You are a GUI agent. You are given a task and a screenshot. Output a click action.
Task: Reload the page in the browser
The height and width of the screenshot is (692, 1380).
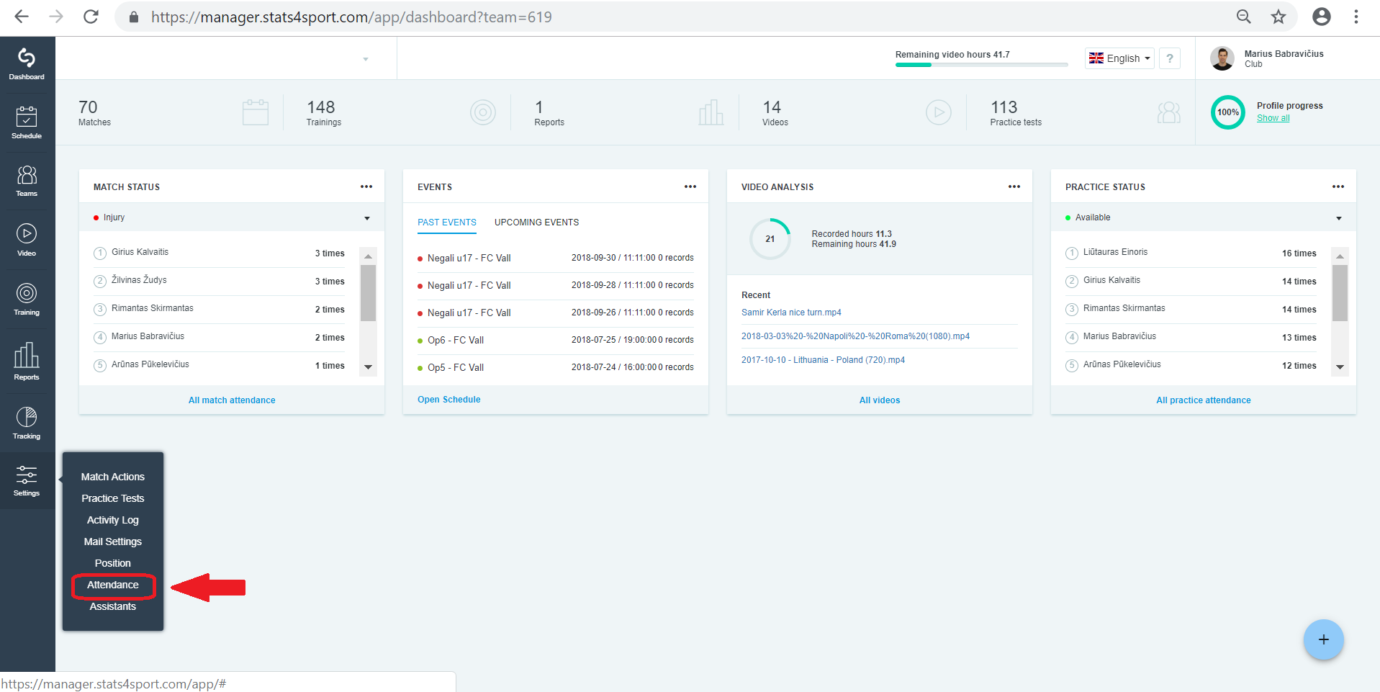91,17
